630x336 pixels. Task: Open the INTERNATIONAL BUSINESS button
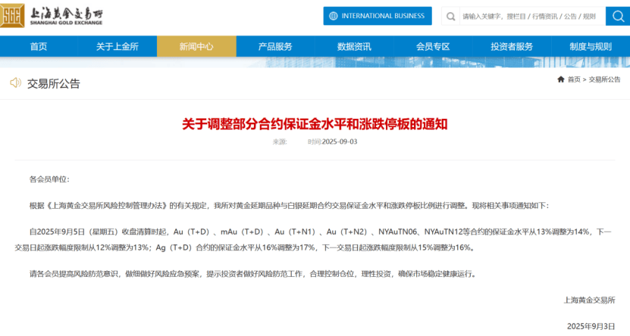(378, 16)
